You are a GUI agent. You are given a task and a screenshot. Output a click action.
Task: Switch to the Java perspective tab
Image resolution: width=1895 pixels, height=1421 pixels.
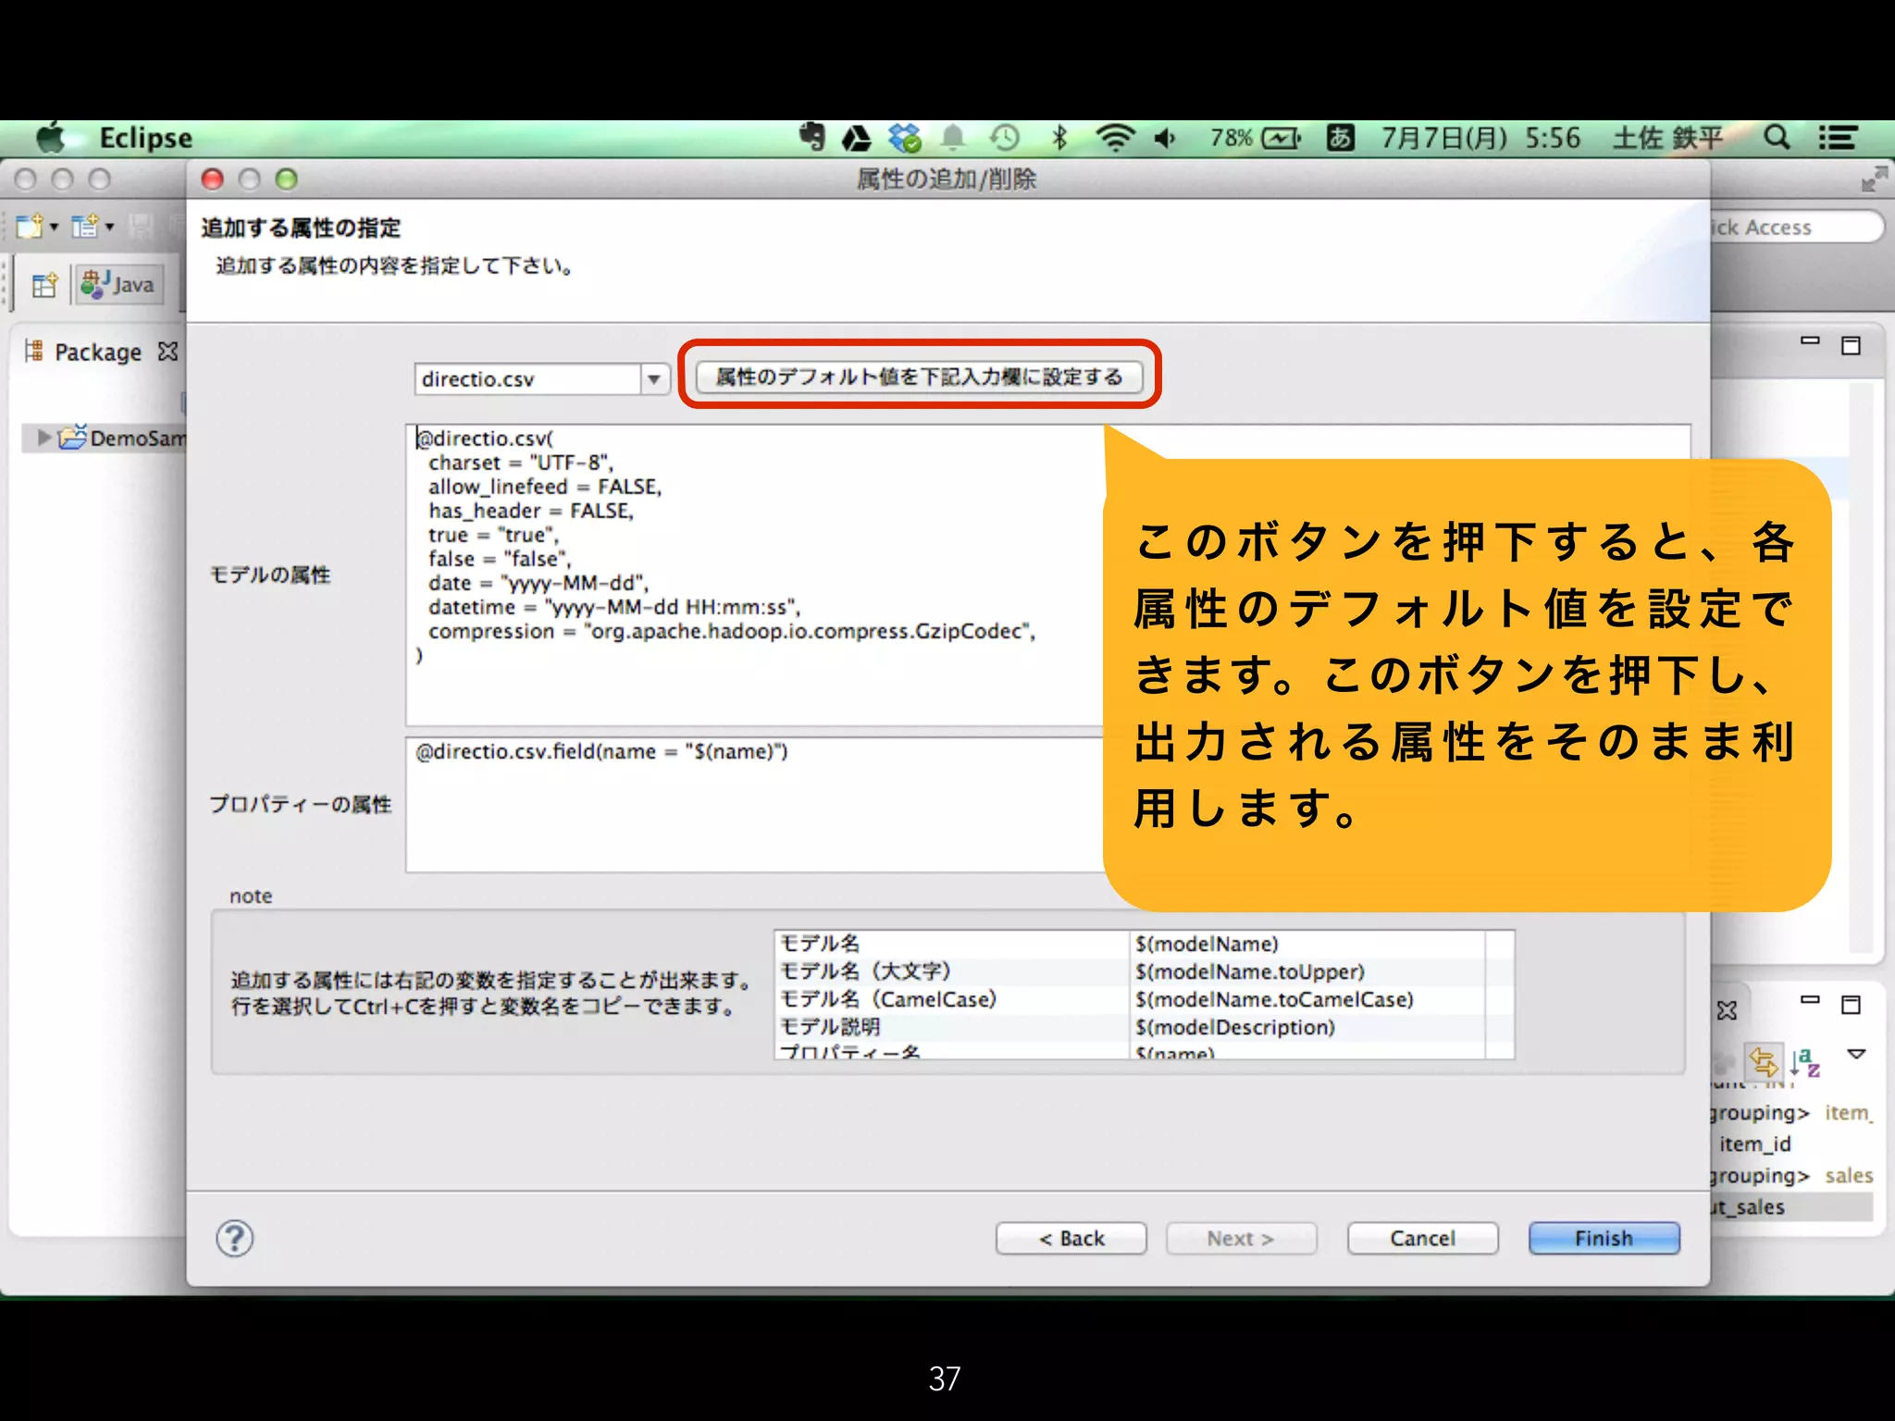(119, 285)
